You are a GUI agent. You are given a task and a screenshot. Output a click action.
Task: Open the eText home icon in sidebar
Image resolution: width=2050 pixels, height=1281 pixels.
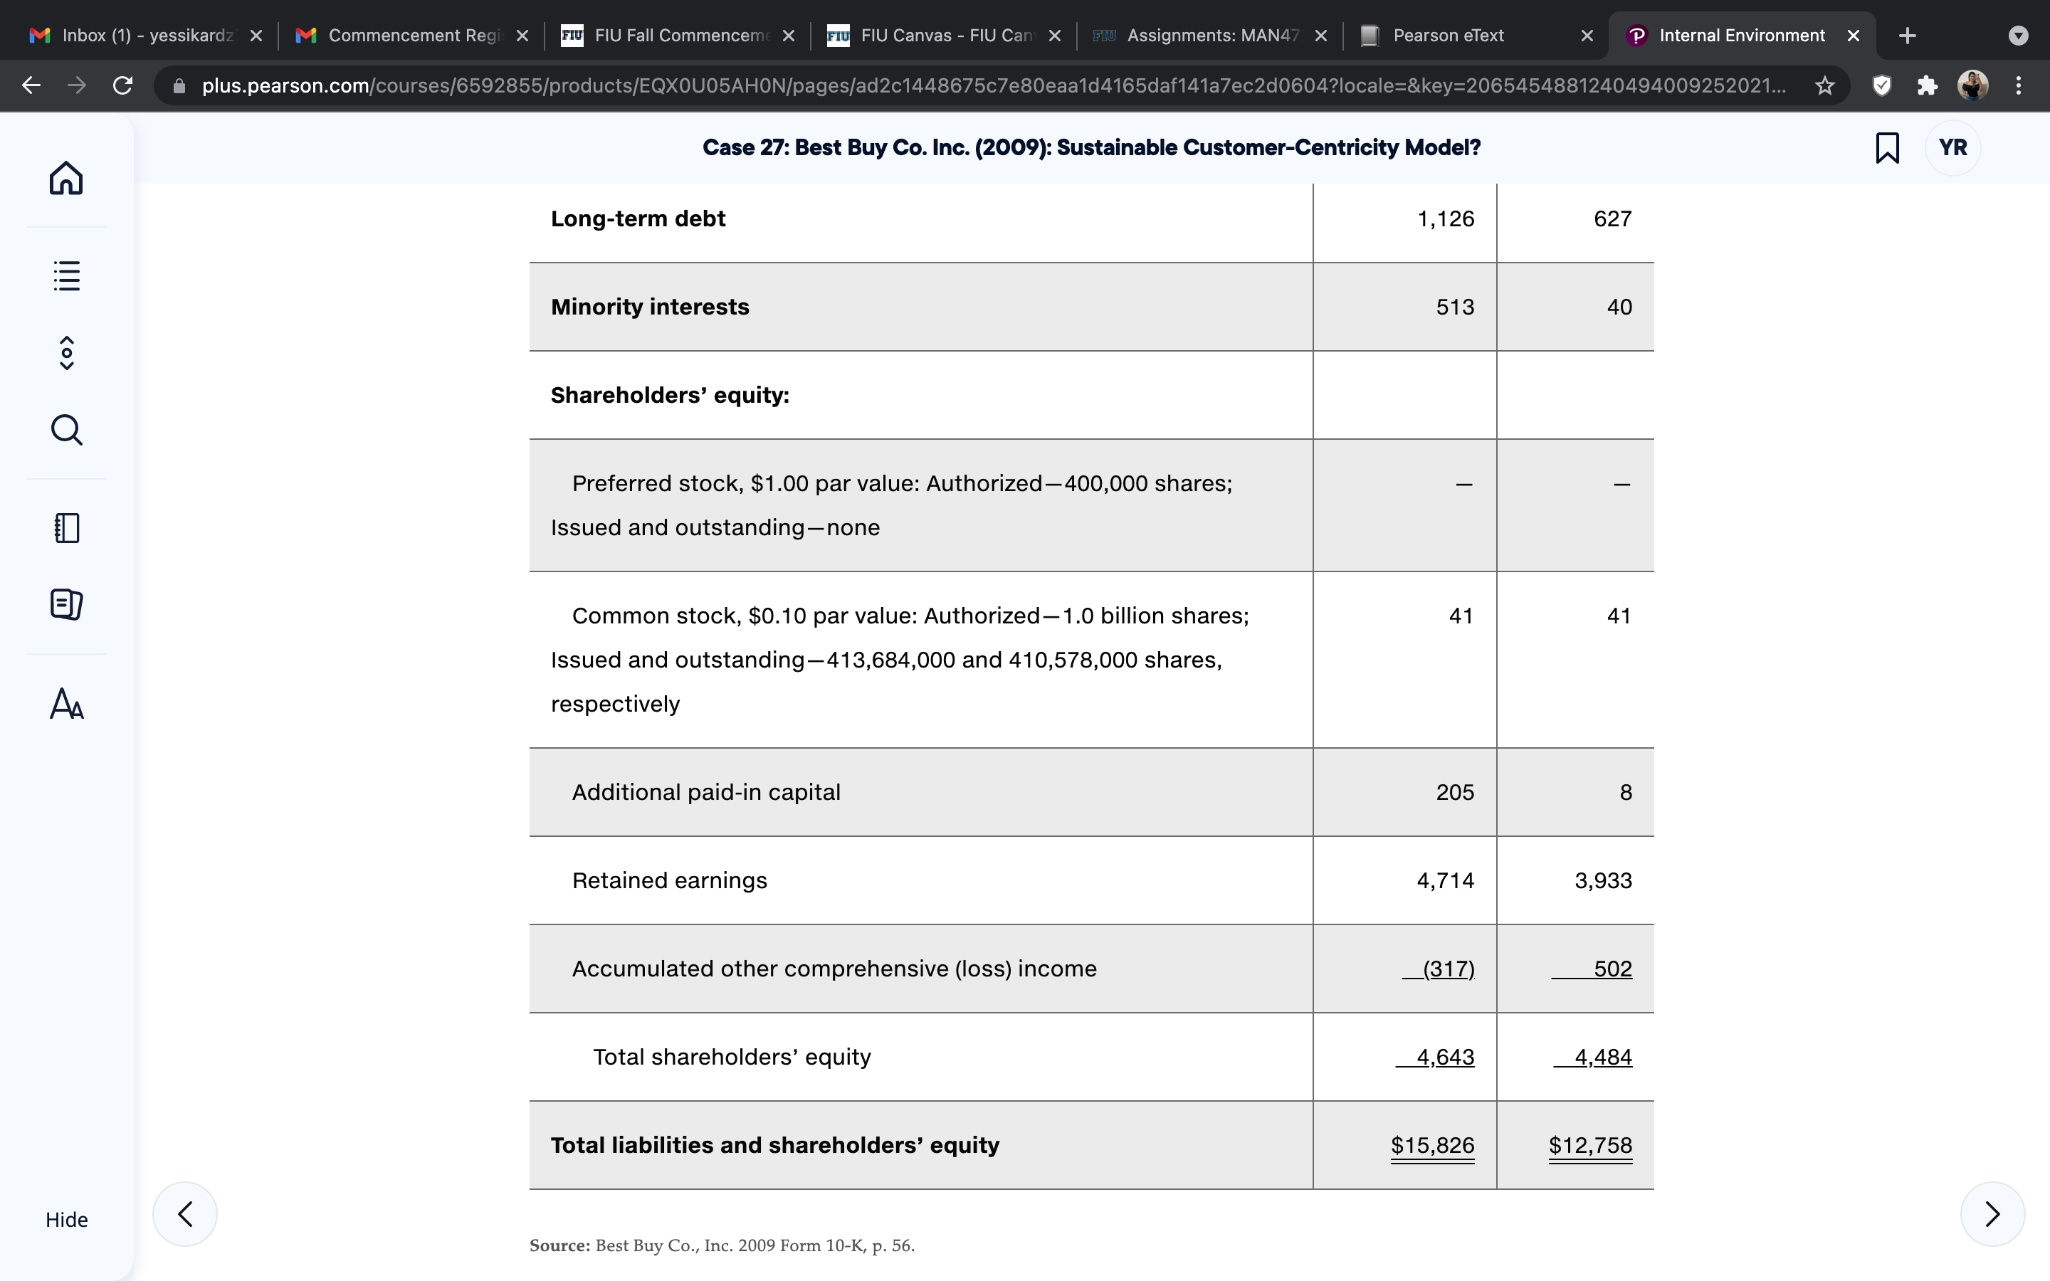[66, 178]
